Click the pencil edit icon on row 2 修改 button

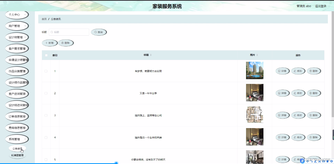(x=295, y=93)
